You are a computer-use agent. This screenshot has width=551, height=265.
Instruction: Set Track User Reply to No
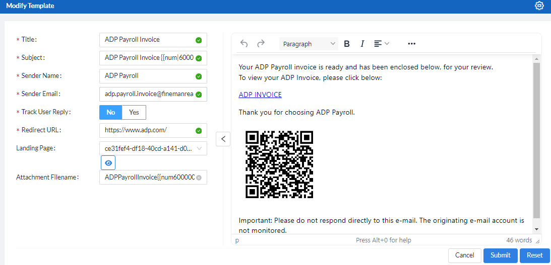pos(111,112)
